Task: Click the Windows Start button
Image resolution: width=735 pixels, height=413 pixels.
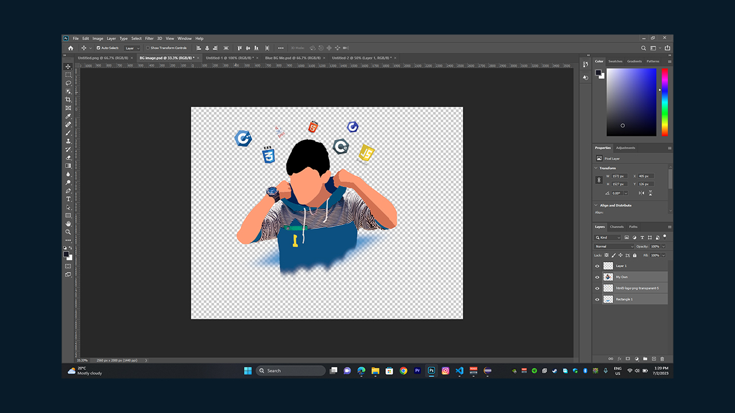Action: (x=248, y=371)
